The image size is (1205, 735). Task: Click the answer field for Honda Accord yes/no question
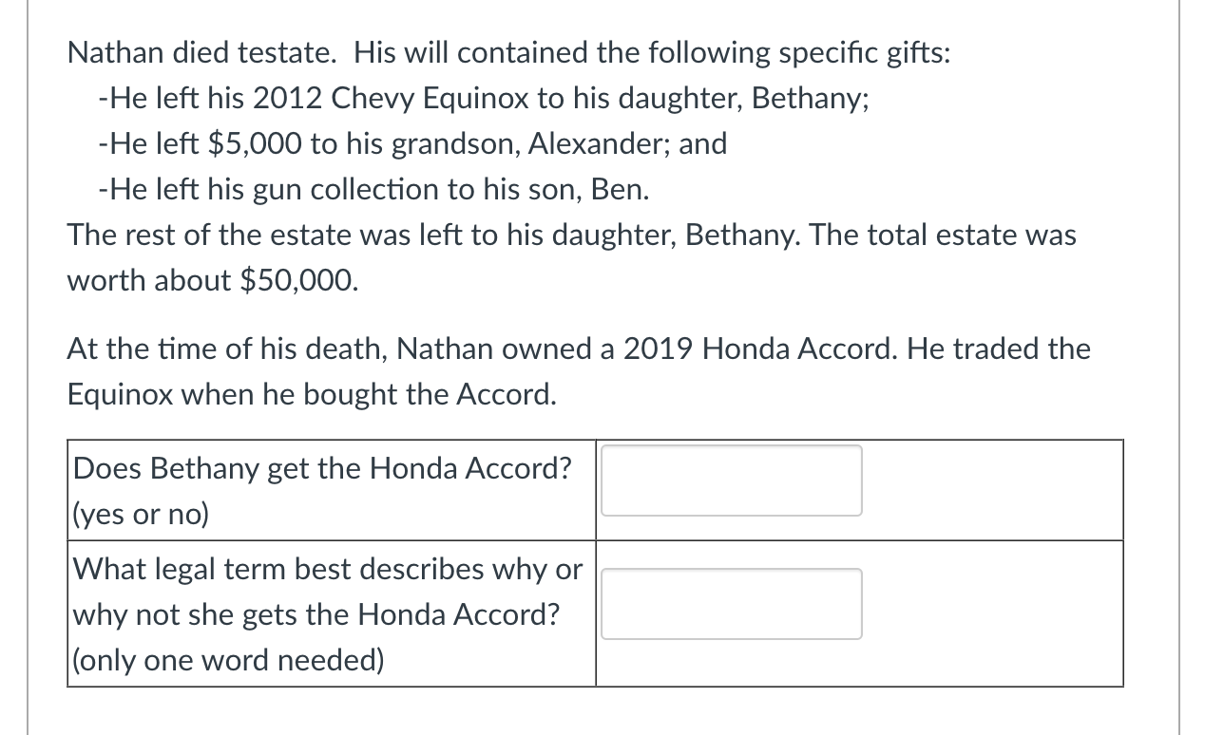(x=731, y=481)
